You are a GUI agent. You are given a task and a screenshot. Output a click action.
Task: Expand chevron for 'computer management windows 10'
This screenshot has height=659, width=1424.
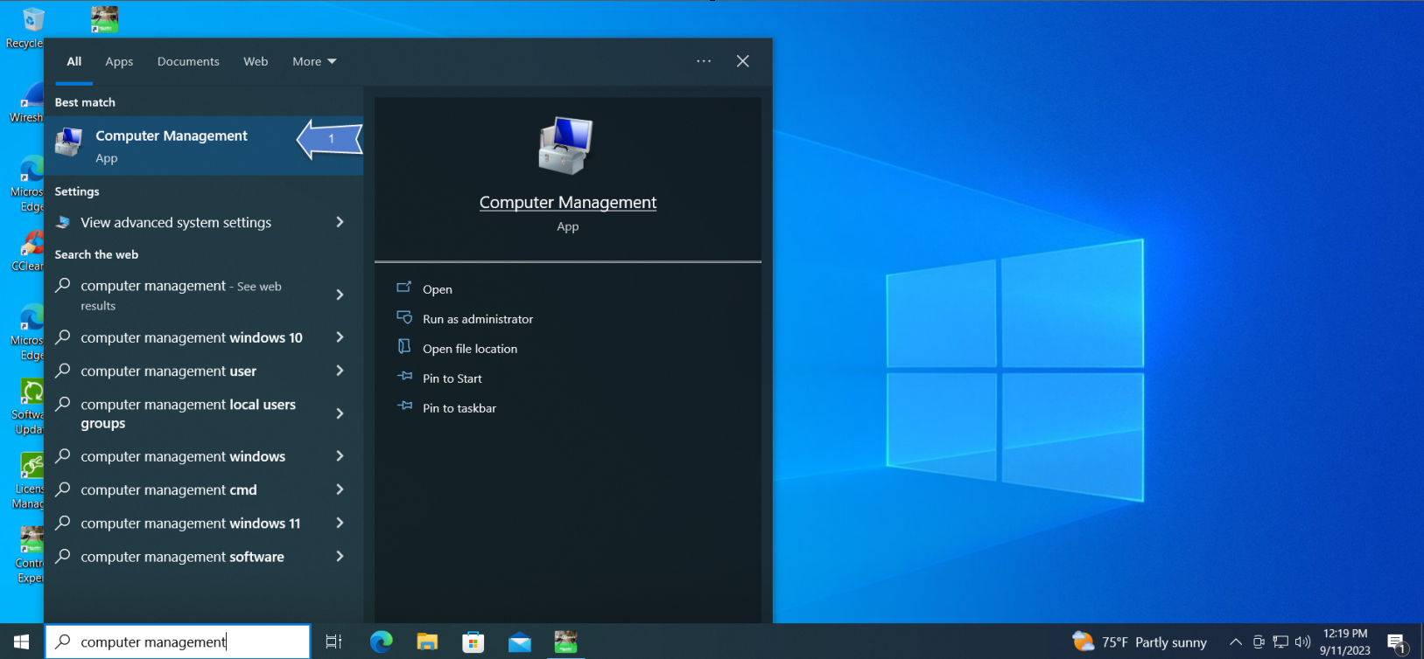(x=340, y=336)
